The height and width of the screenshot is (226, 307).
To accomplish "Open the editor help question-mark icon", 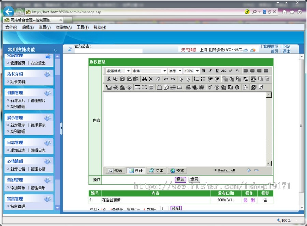I will tap(261, 87).
